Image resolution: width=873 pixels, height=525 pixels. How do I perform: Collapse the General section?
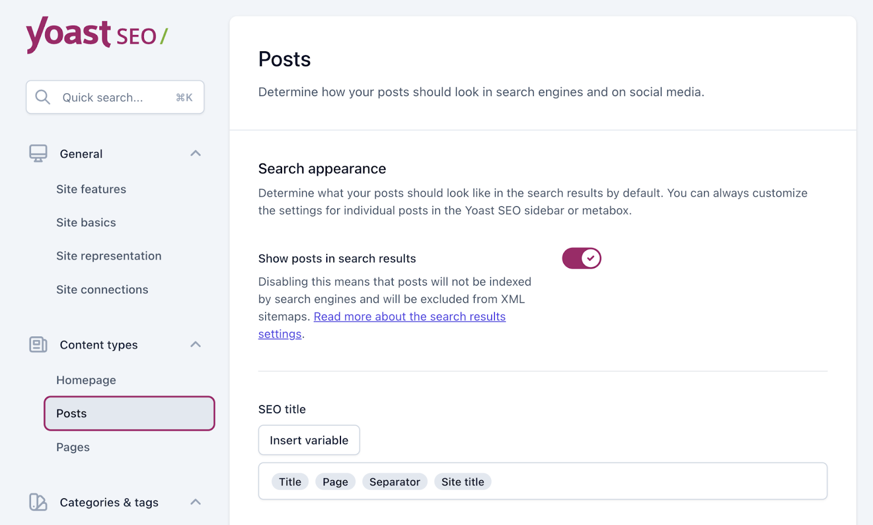tap(195, 153)
